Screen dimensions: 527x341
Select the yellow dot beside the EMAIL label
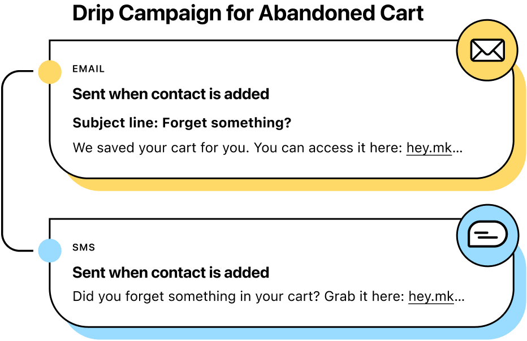(x=50, y=72)
